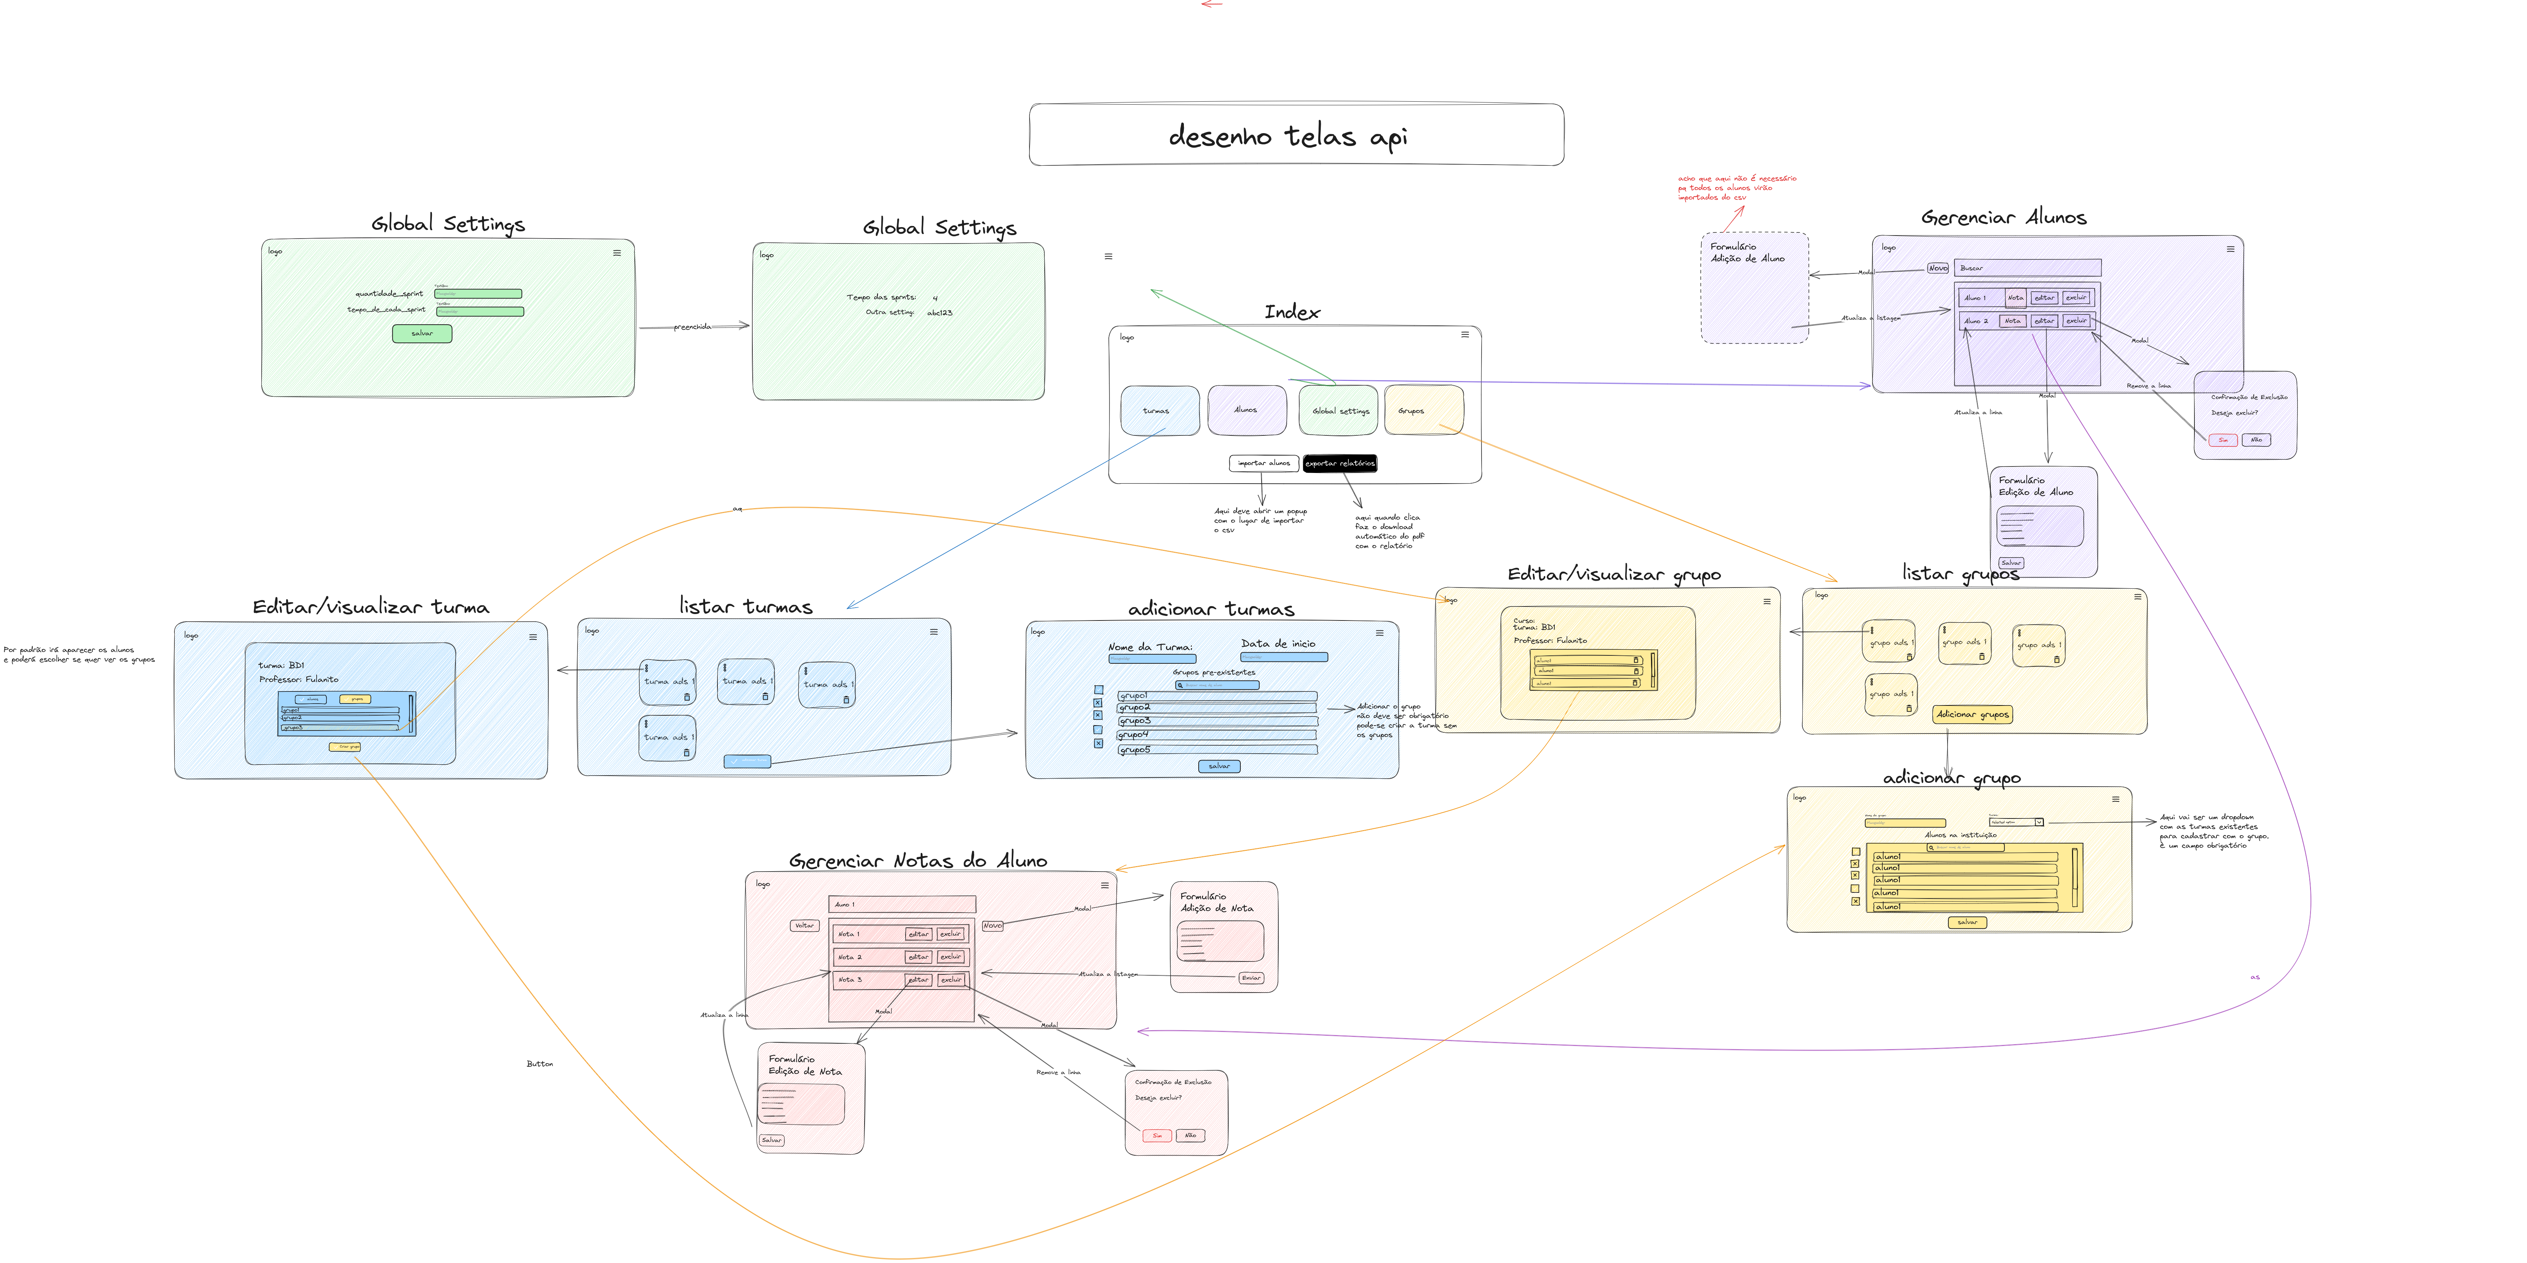Open hamburger menu in adicionar turmas screen
Screen dimensions: 2527x1263
coord(1379,633)
